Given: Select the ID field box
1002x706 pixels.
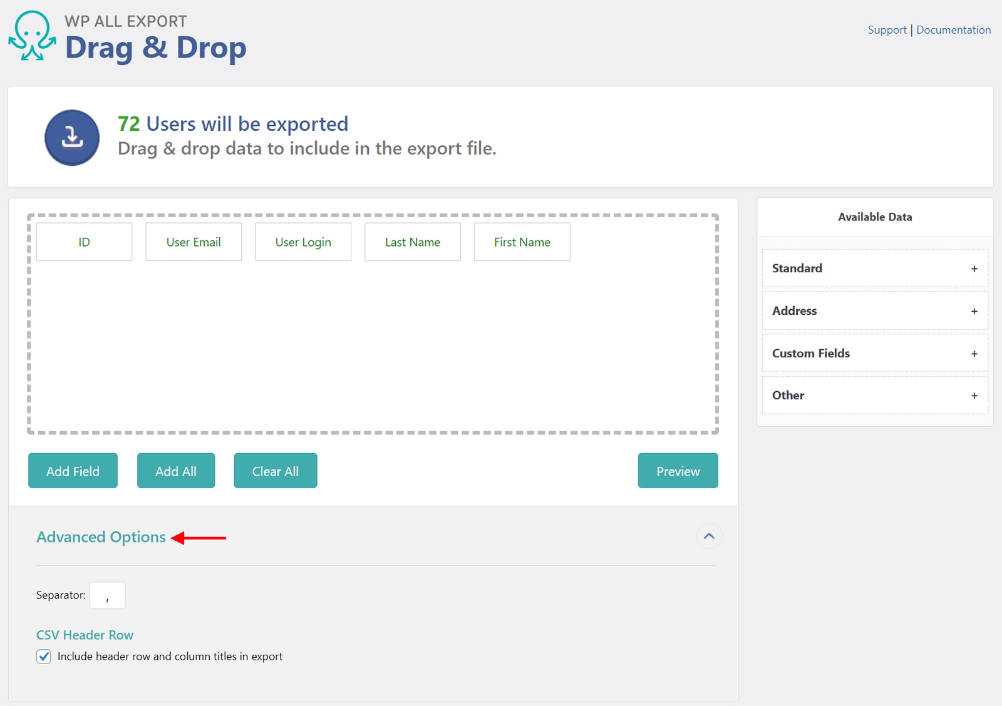Looking at the screenshot, I should point(84,242).
